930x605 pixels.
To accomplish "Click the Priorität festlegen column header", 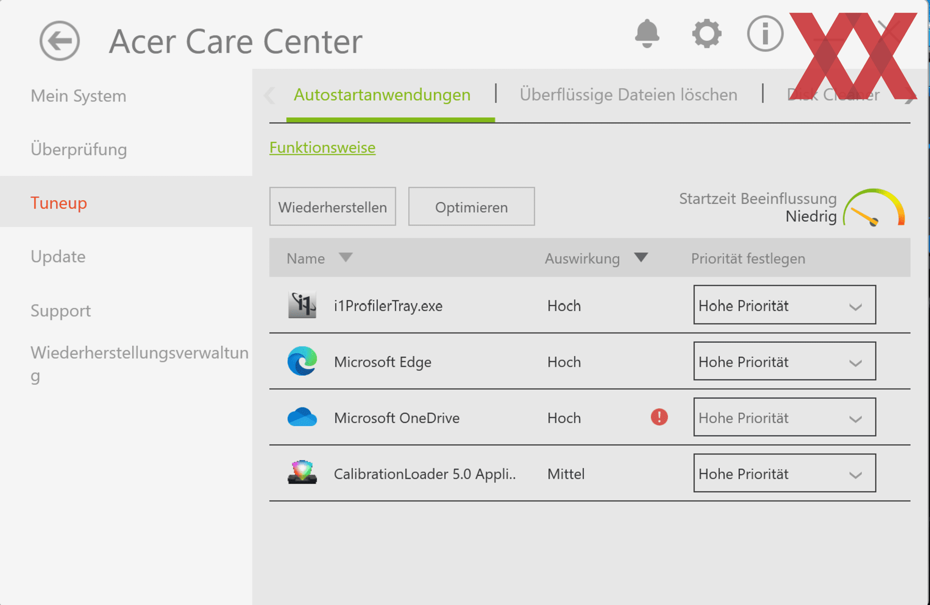I will point(748,258).
